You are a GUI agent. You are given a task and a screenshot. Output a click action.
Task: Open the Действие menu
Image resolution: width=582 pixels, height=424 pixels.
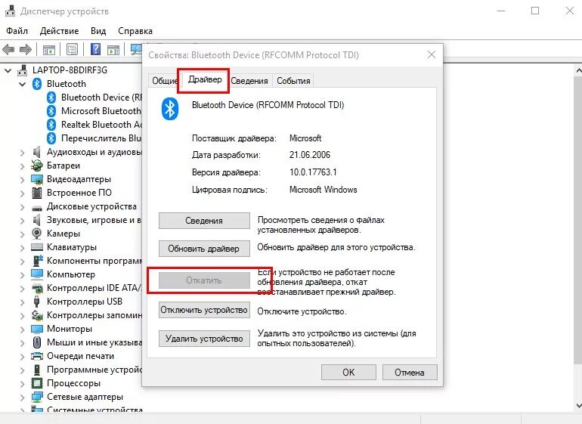pyautogui.click(x=60, y=31)
